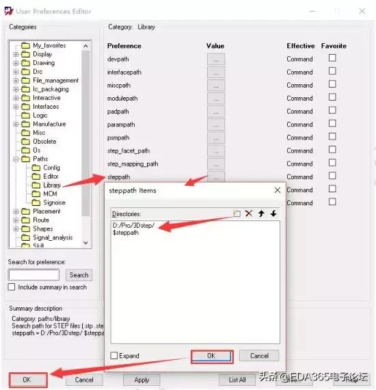Mark devpath as favorite

point(332,57)
